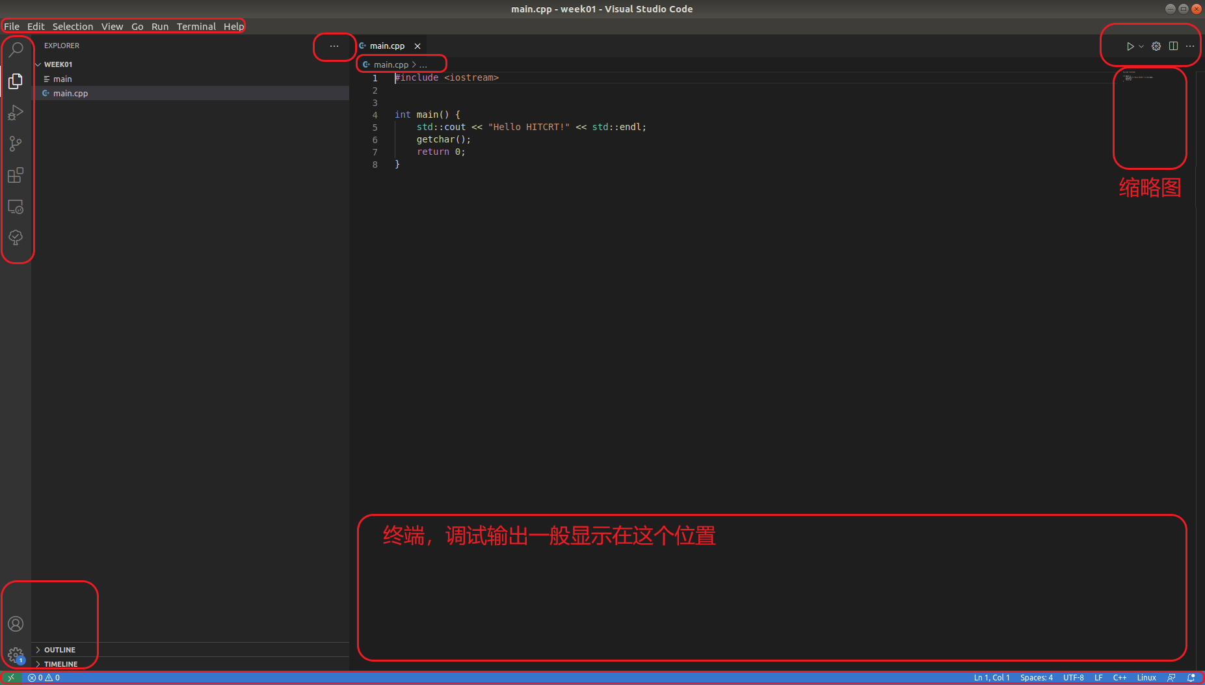Open the Search view in activity bar
The width and height of the screenshot is (1205, 685).
point(16,49)
